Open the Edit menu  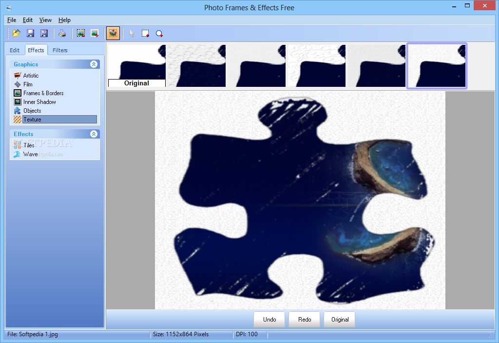point(28,20)
